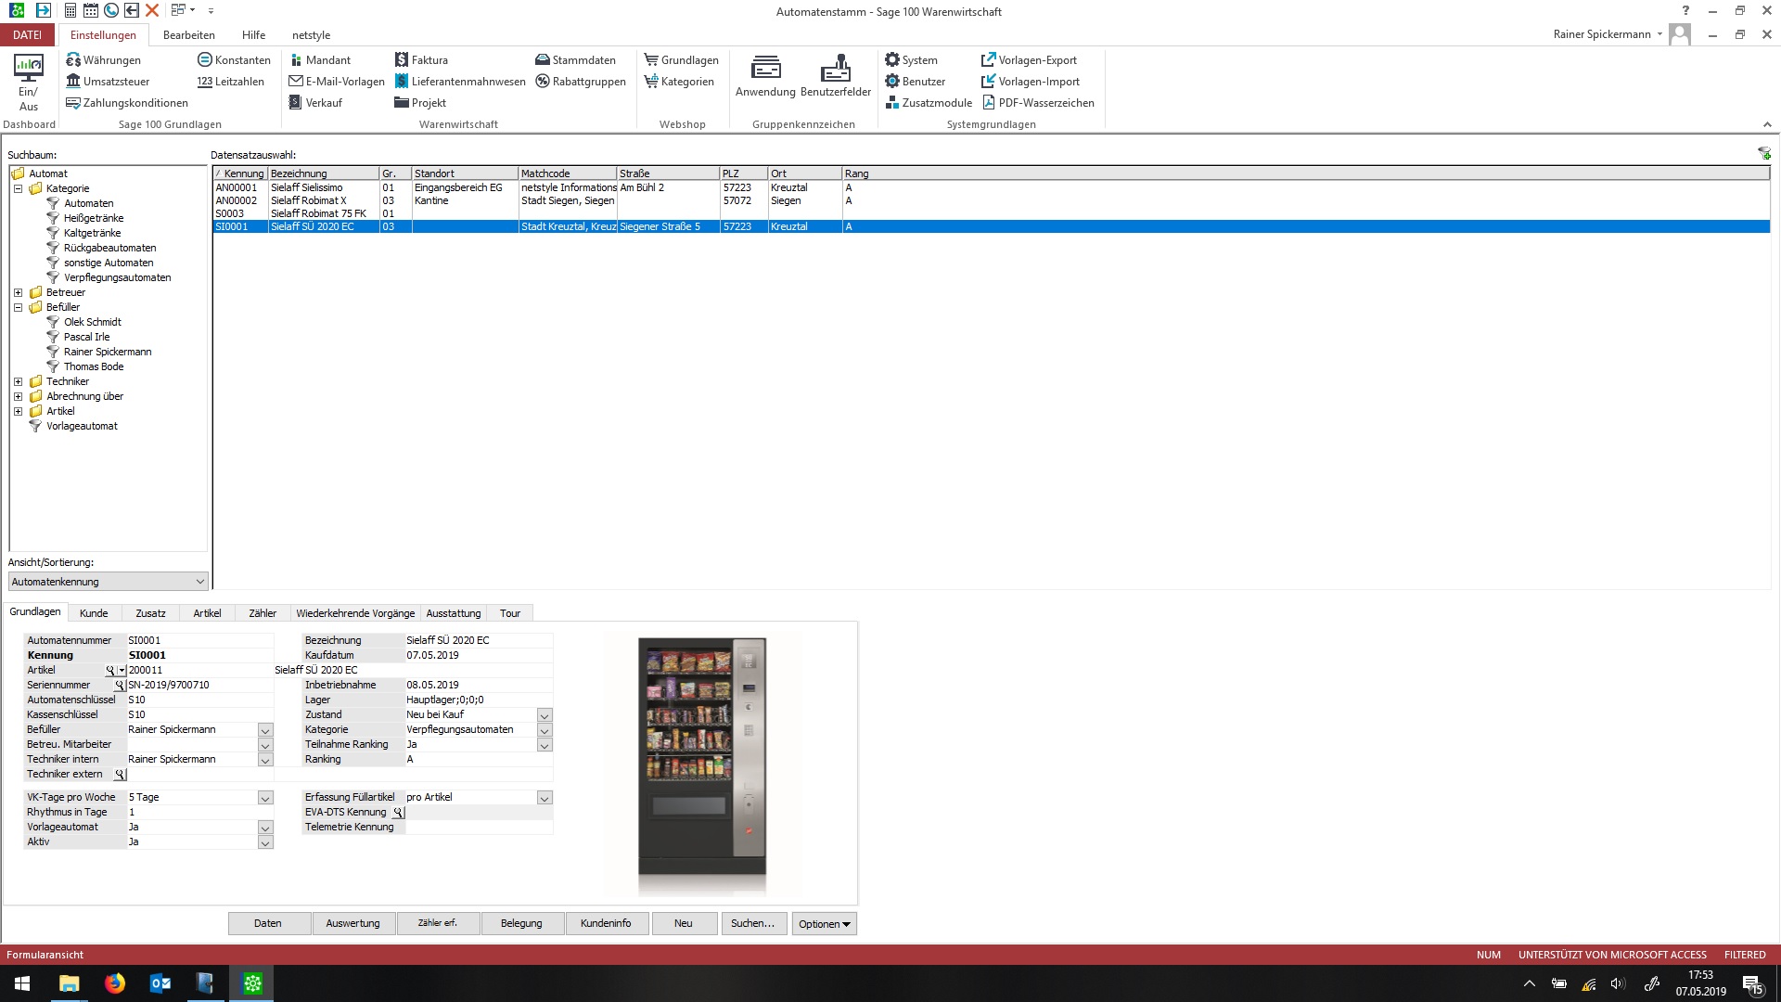Open Zahlungskonditionen settings
The height and width of the screenshot is (1002, 1781).
(127, 103)
